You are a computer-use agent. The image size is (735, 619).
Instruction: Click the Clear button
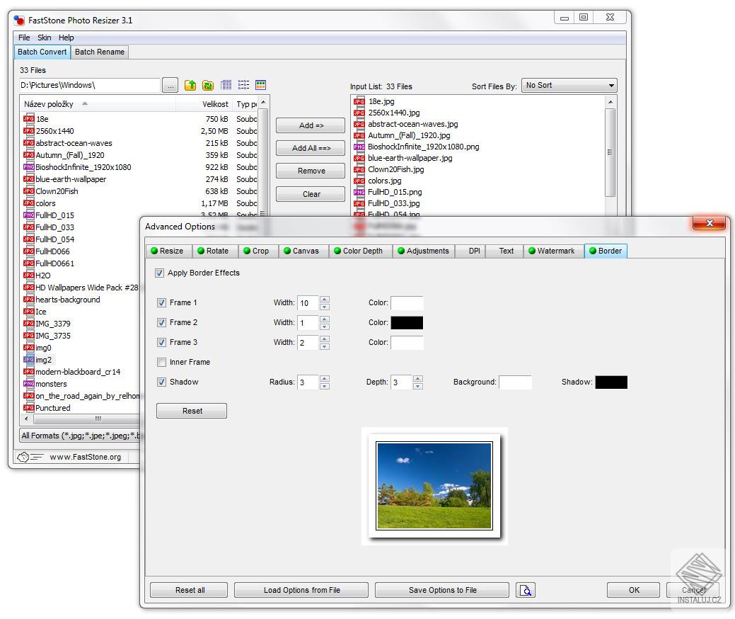coord(311,194)
